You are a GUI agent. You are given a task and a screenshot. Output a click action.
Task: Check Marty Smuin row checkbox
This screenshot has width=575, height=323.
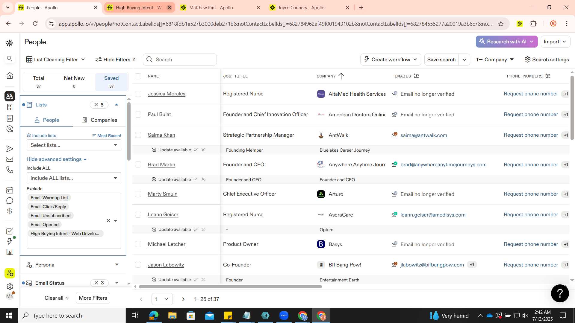click(138, 194)
